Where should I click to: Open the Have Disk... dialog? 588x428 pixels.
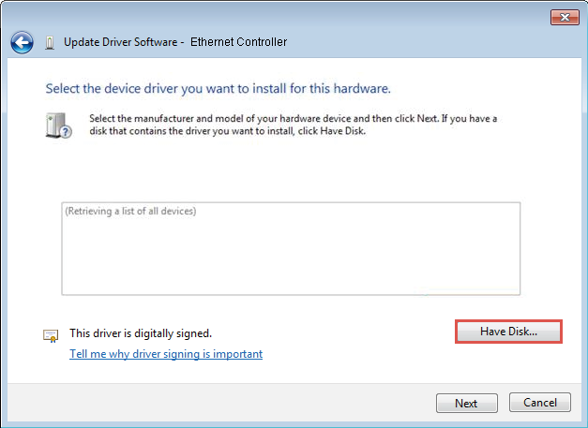coord(508,332)
